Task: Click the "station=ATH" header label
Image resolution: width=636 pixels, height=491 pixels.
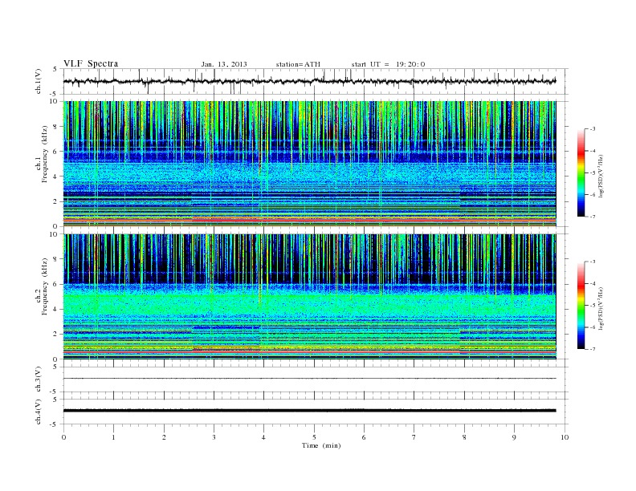Action: pyautogui.click(x=298, y=64)
